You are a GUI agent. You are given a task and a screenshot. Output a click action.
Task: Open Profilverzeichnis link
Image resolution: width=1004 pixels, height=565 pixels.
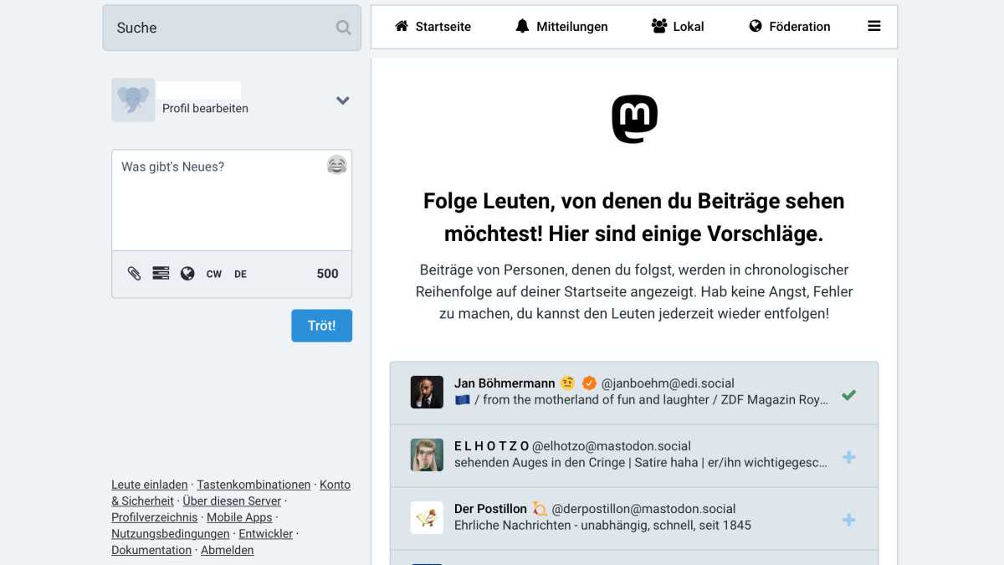pyautogui.click(x=155, y=517)
